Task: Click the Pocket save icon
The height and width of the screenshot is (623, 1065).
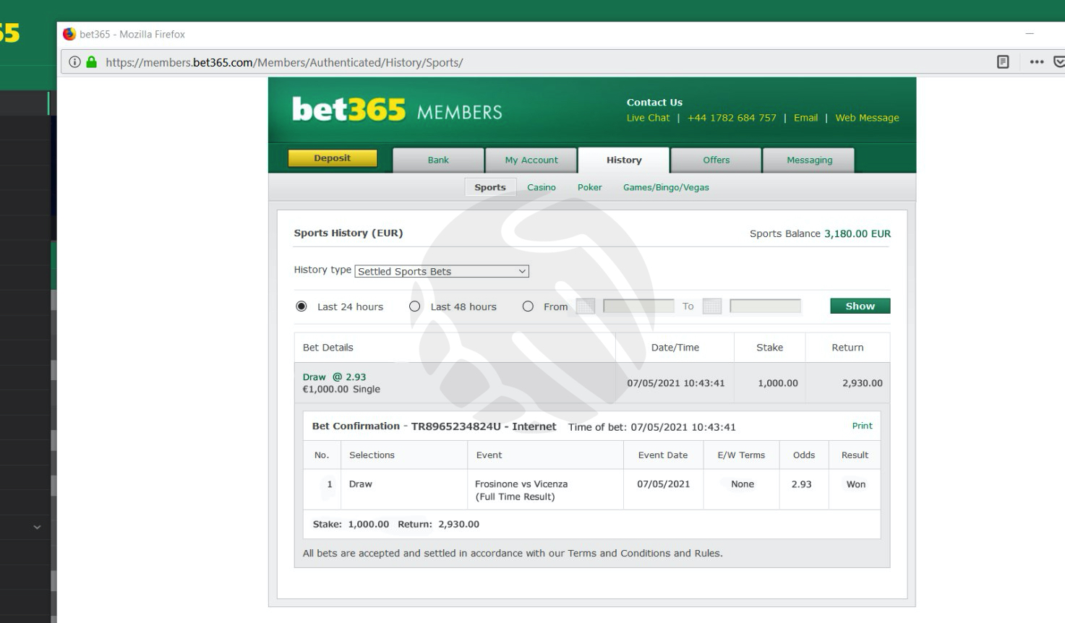Action: pos(1059,62)
